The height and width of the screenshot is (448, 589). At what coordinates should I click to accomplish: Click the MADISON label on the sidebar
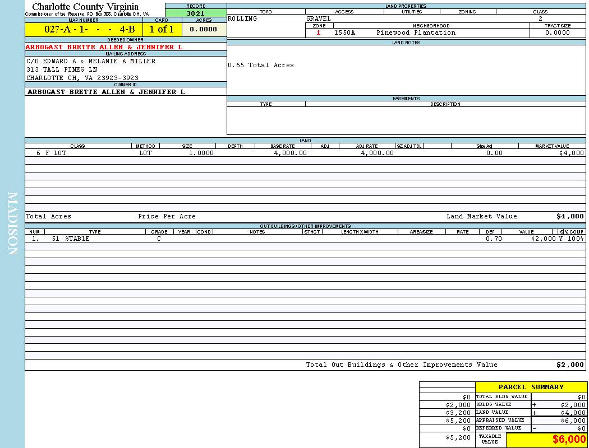(x=12, y=224)
